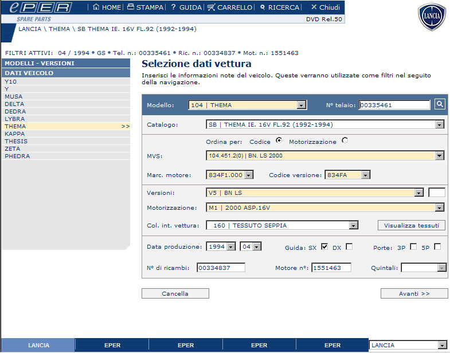Select LYBRA in the model list
450x353 pixels.
point(66,119)
